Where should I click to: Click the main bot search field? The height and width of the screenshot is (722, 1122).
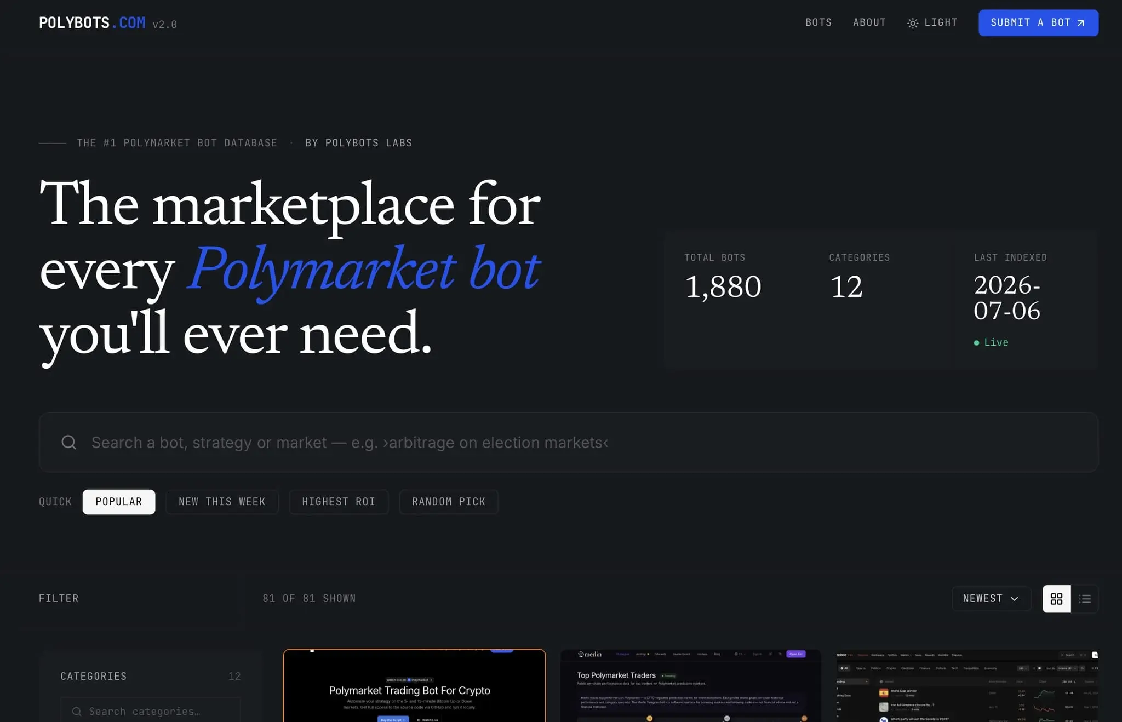click(568, 442)
